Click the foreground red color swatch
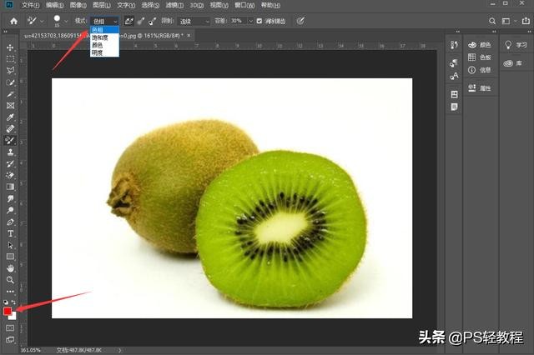This screenshot has width=534, height=355. tap(8, 311)
